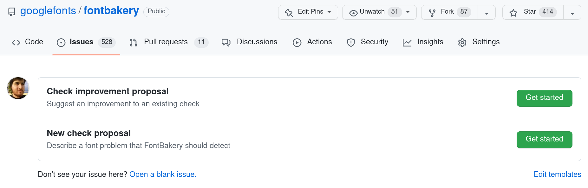Click the Settings gear icon
The height and width of the screenshot is (188, 588).
pyautogui.click(x=462, y=42)
